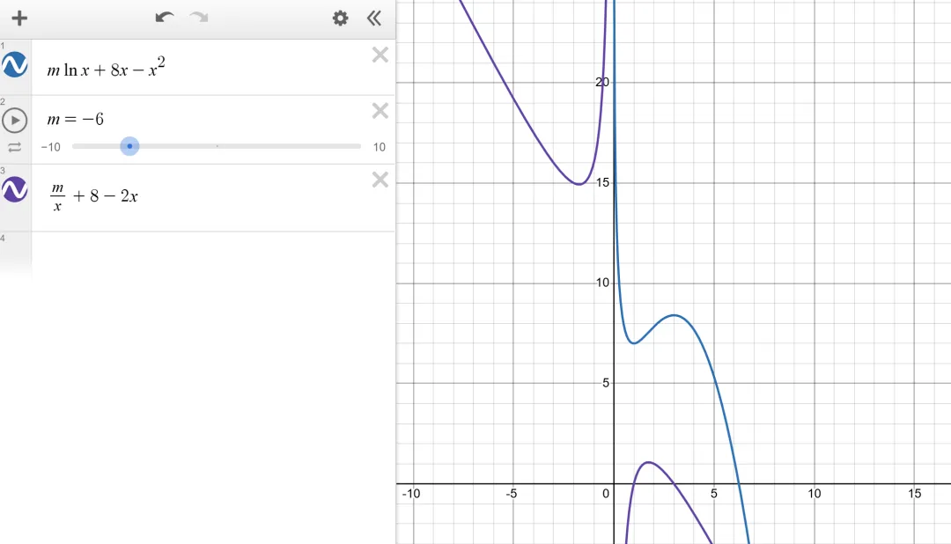Click the empty expression row 4

pos(212,254)
